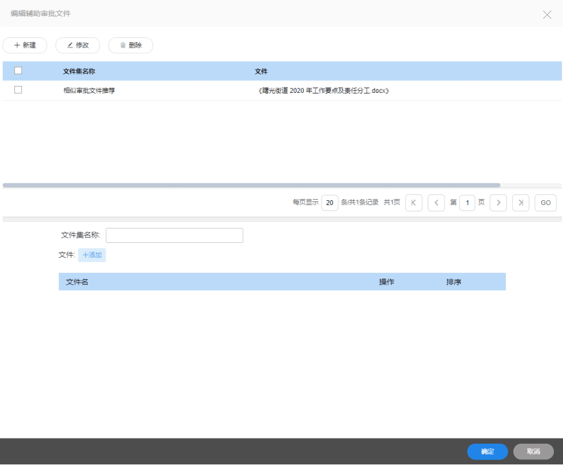Confirm with the 确定 button
563x465 pixels.
(x=487, y=451)
